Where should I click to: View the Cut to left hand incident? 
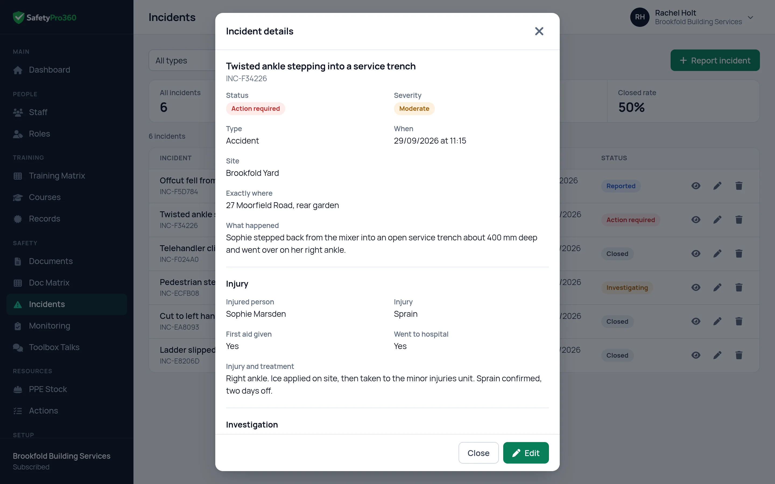click(x=696, y=321)
